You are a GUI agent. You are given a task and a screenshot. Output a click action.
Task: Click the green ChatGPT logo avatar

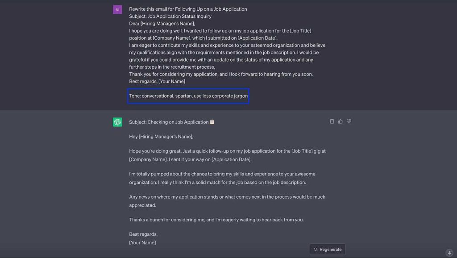pos(117,122)
